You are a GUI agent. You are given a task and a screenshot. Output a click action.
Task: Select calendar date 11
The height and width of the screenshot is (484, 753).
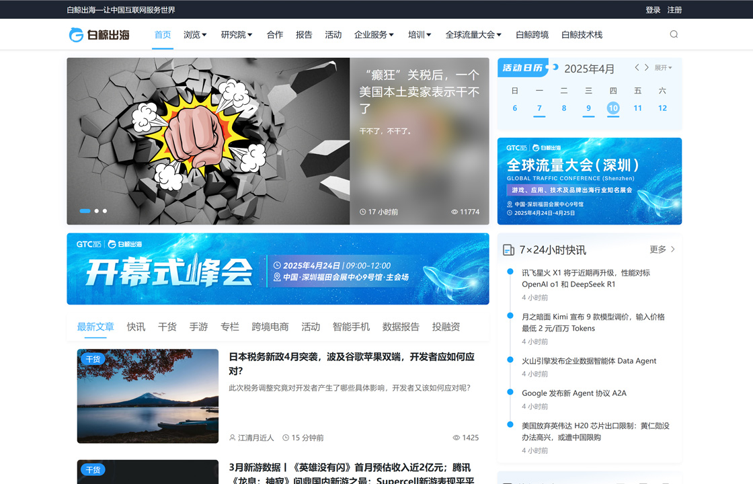(x=638, y=108)
